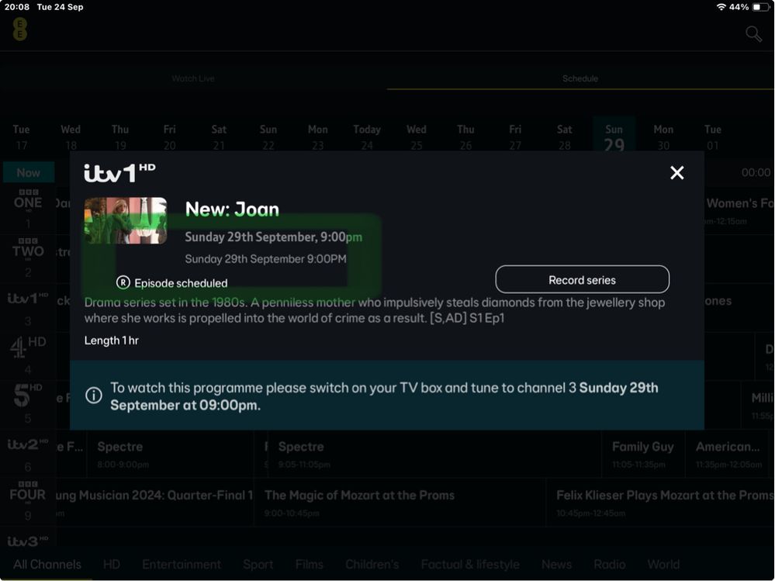Select the All Channels filter
This screenshot has width=775, height=581.
(x=47, y=564)
